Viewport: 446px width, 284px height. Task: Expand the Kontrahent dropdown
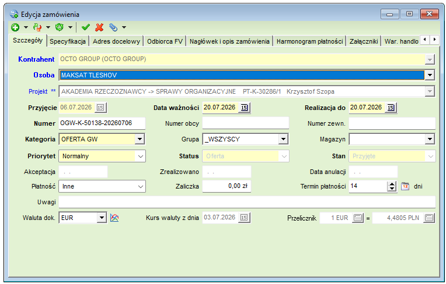coord(430,59)
